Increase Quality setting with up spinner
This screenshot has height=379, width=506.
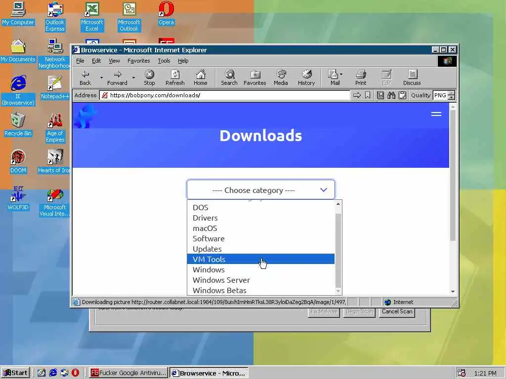[452, 93]
